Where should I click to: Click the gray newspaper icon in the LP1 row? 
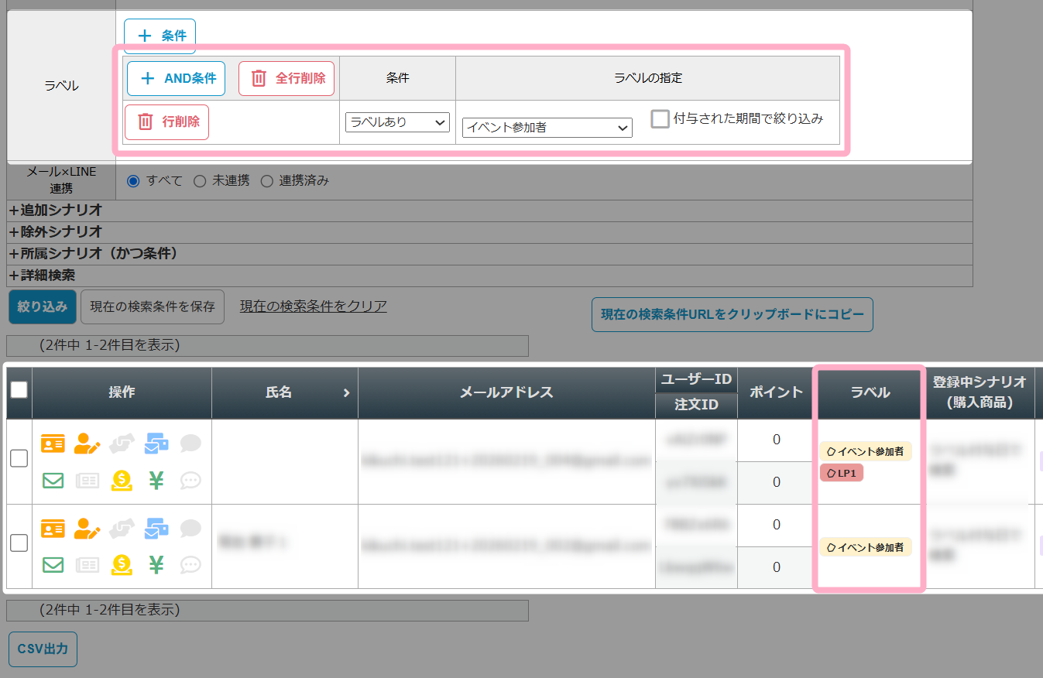pyautogui.click(x=87, y=481)
